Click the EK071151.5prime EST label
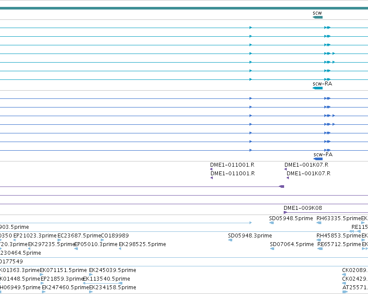368x294 pixels. click(x=63, y=270)
